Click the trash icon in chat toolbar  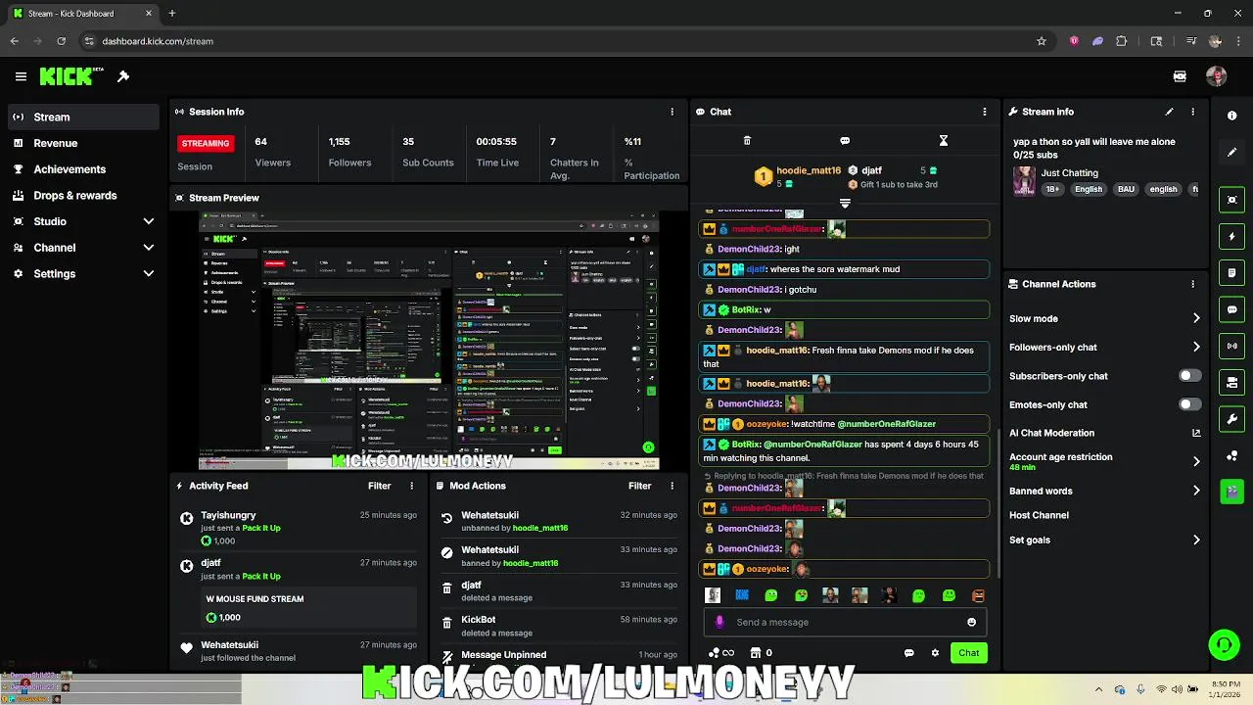(x=747, y=141)
